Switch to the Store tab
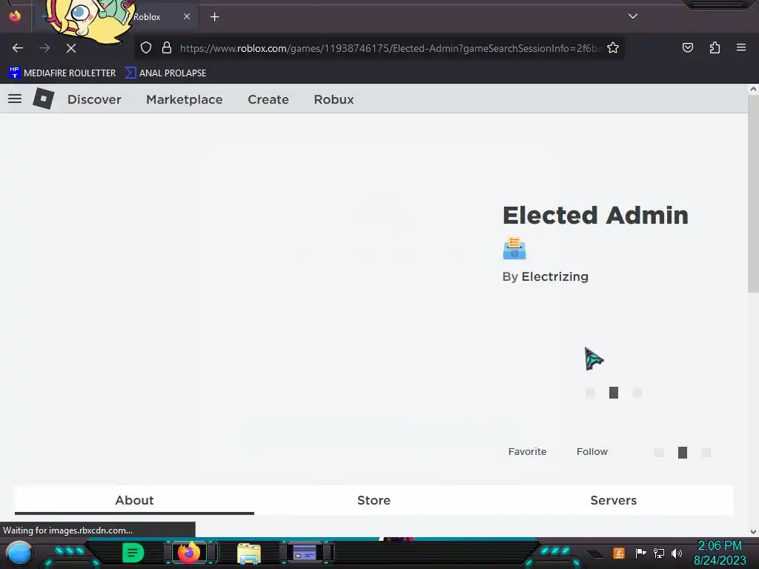Image resolution: width=759 pixels, height=569 pixels. [374, 500]
